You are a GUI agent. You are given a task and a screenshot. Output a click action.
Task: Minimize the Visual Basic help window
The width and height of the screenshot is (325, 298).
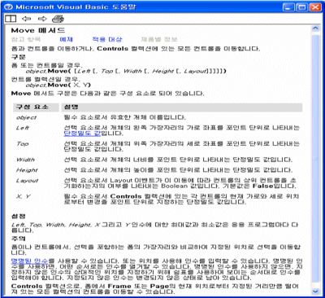point(288,7)
